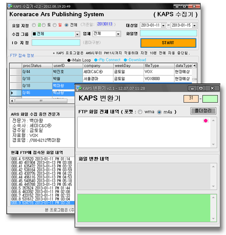Open the 수집 그룹 dropdown

pyautogui.click(x=77, y=34)
